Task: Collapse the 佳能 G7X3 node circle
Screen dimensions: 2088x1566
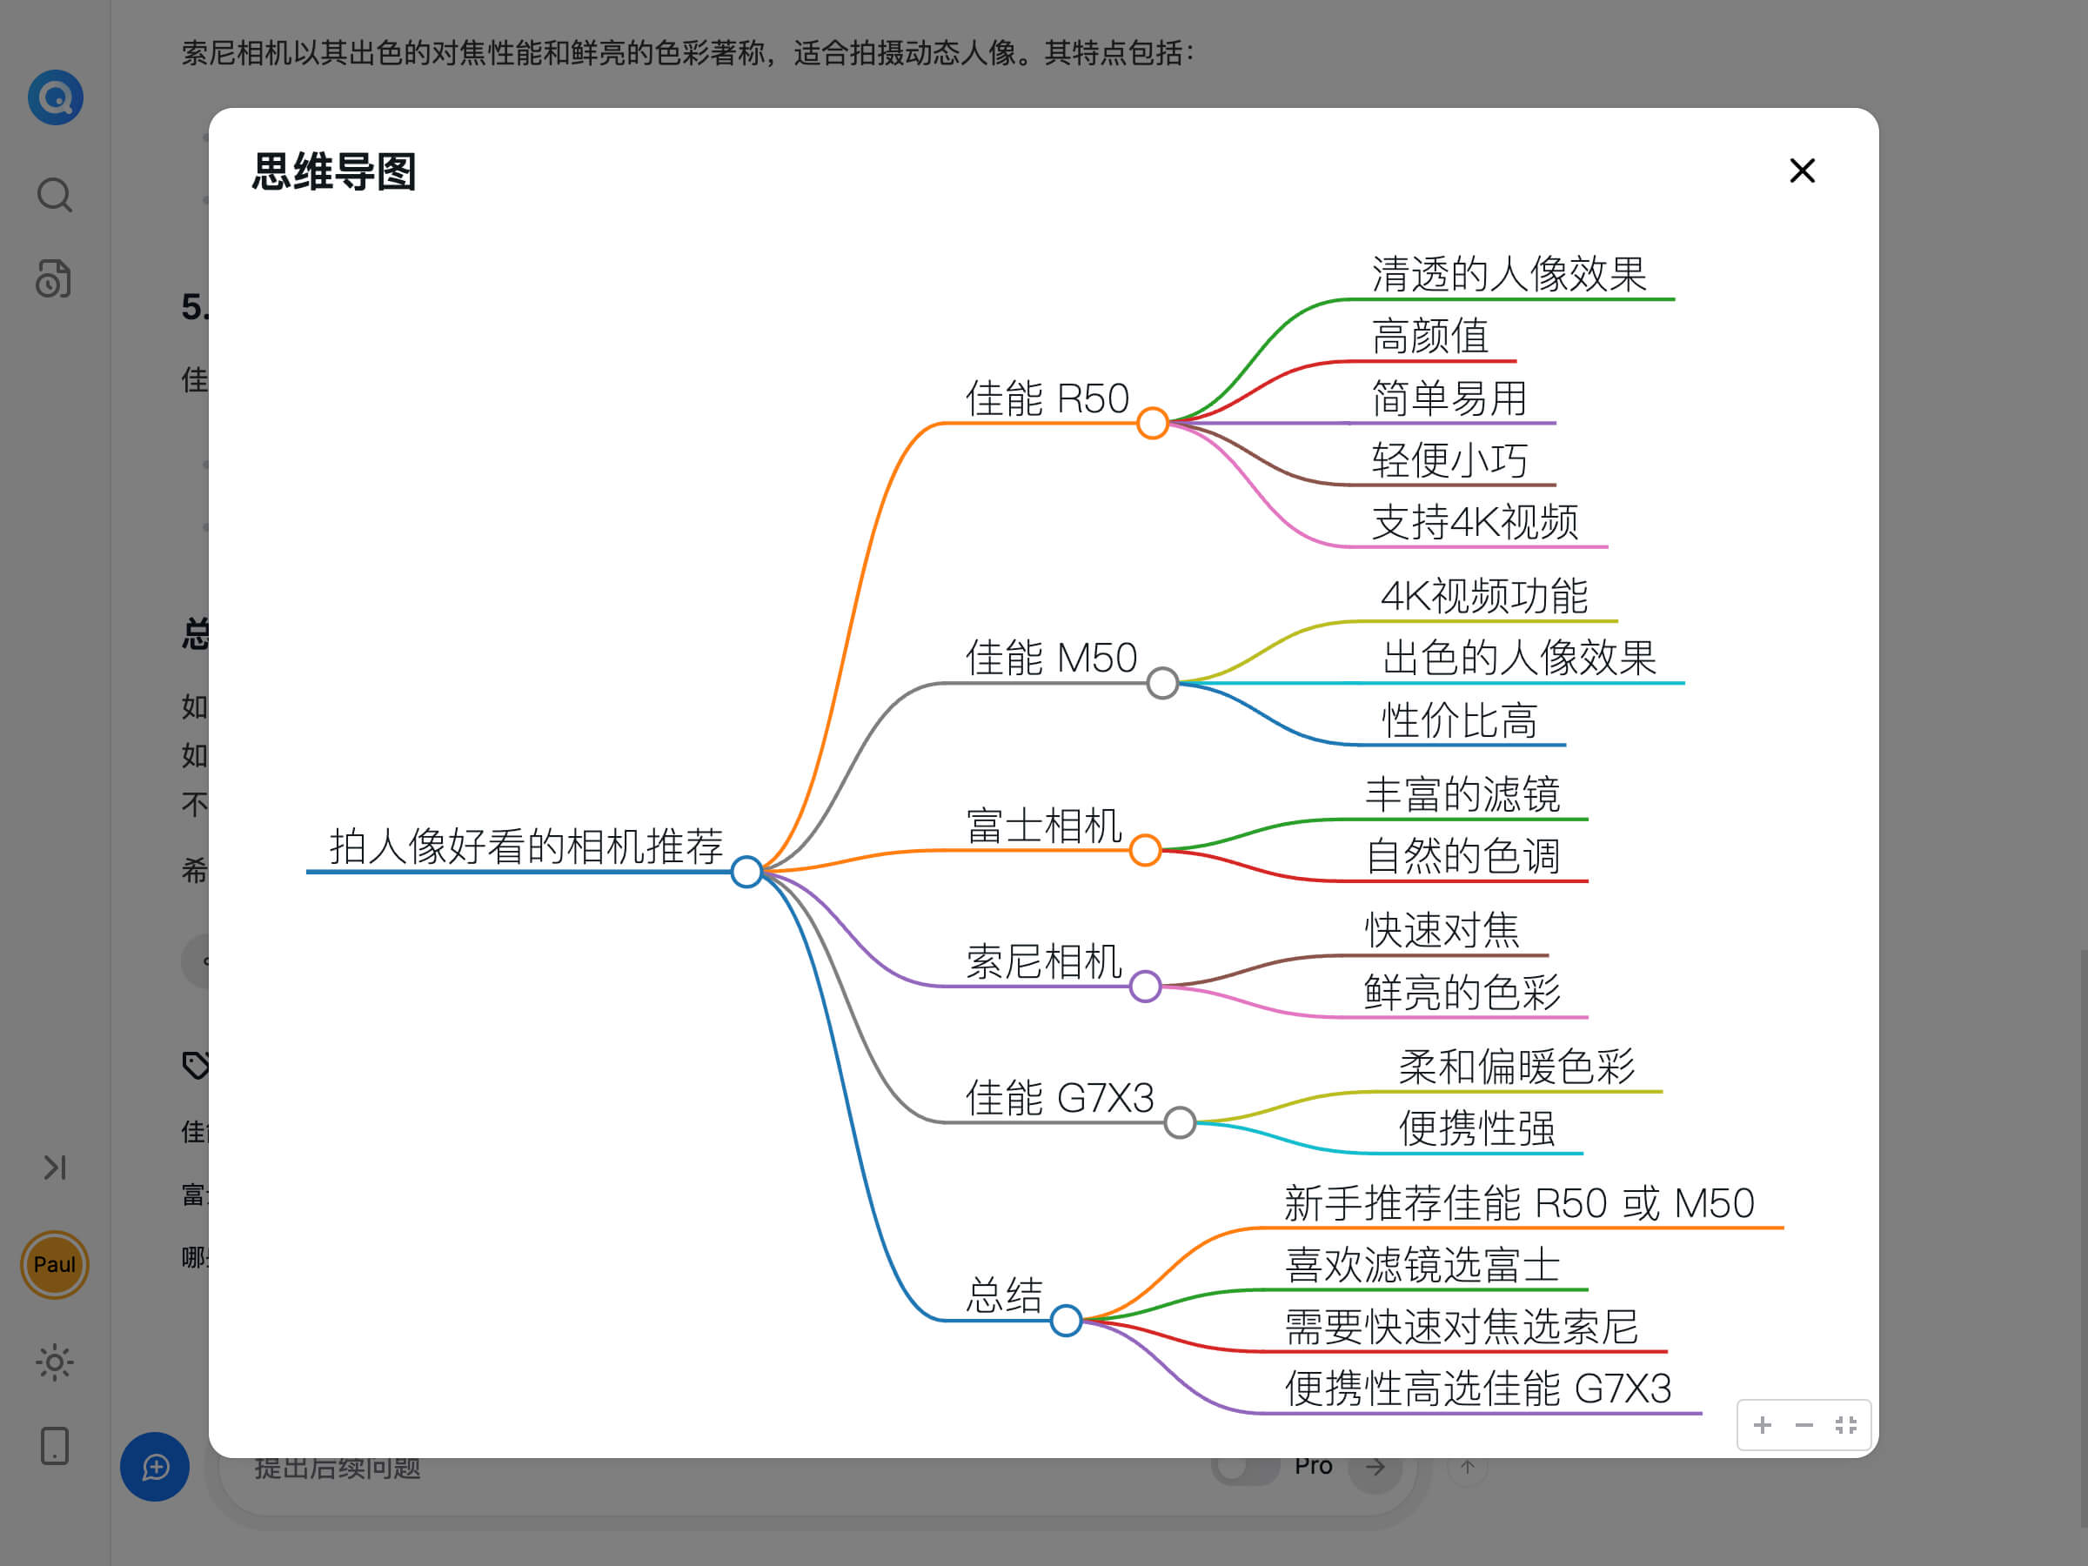Action: [x=1180, y=1122]
